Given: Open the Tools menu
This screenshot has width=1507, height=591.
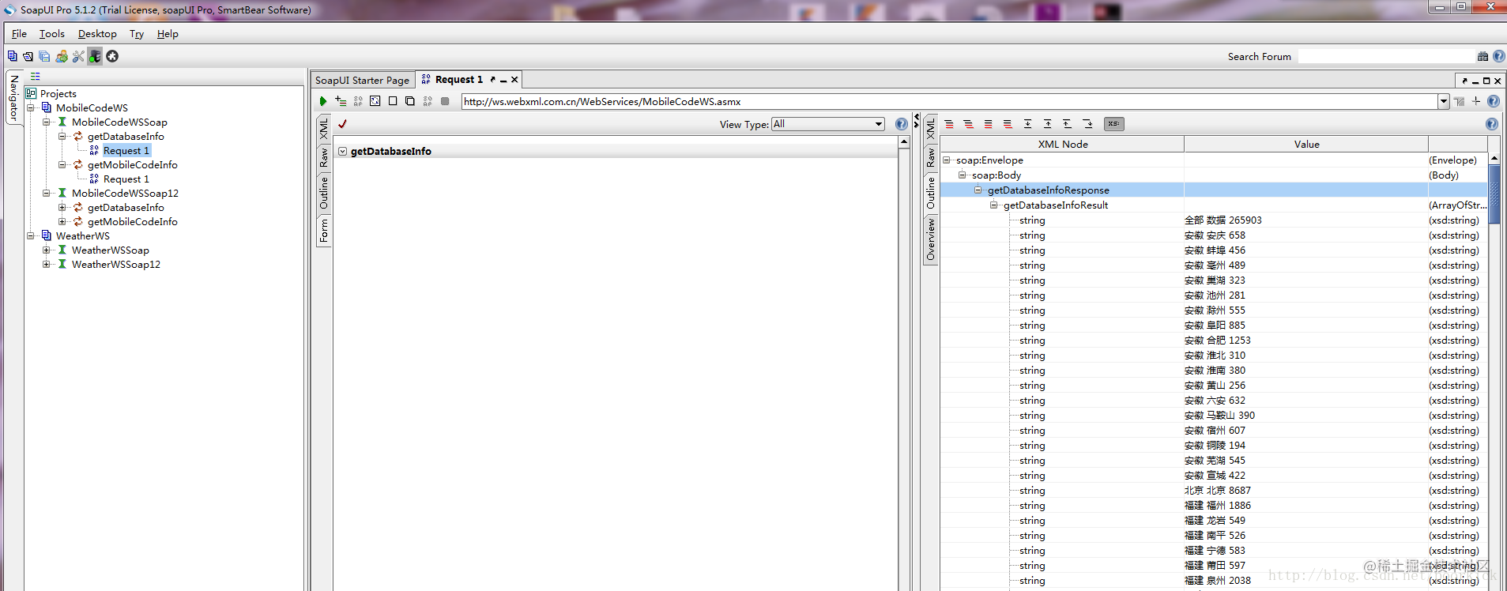Looking at the screenshot, I should [52, 34].
